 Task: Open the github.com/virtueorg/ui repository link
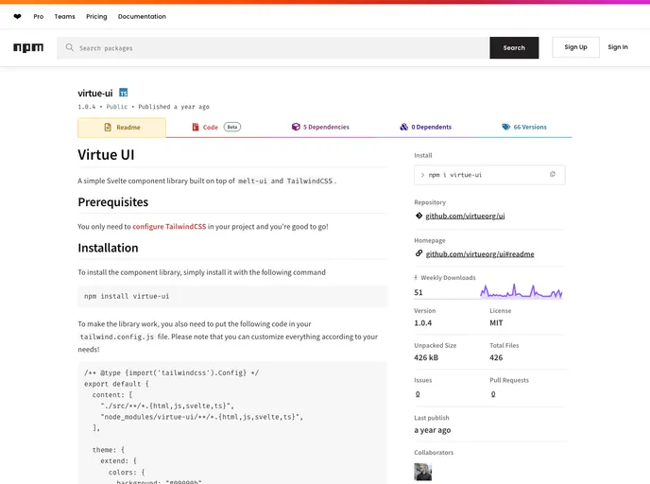[465, 216]
